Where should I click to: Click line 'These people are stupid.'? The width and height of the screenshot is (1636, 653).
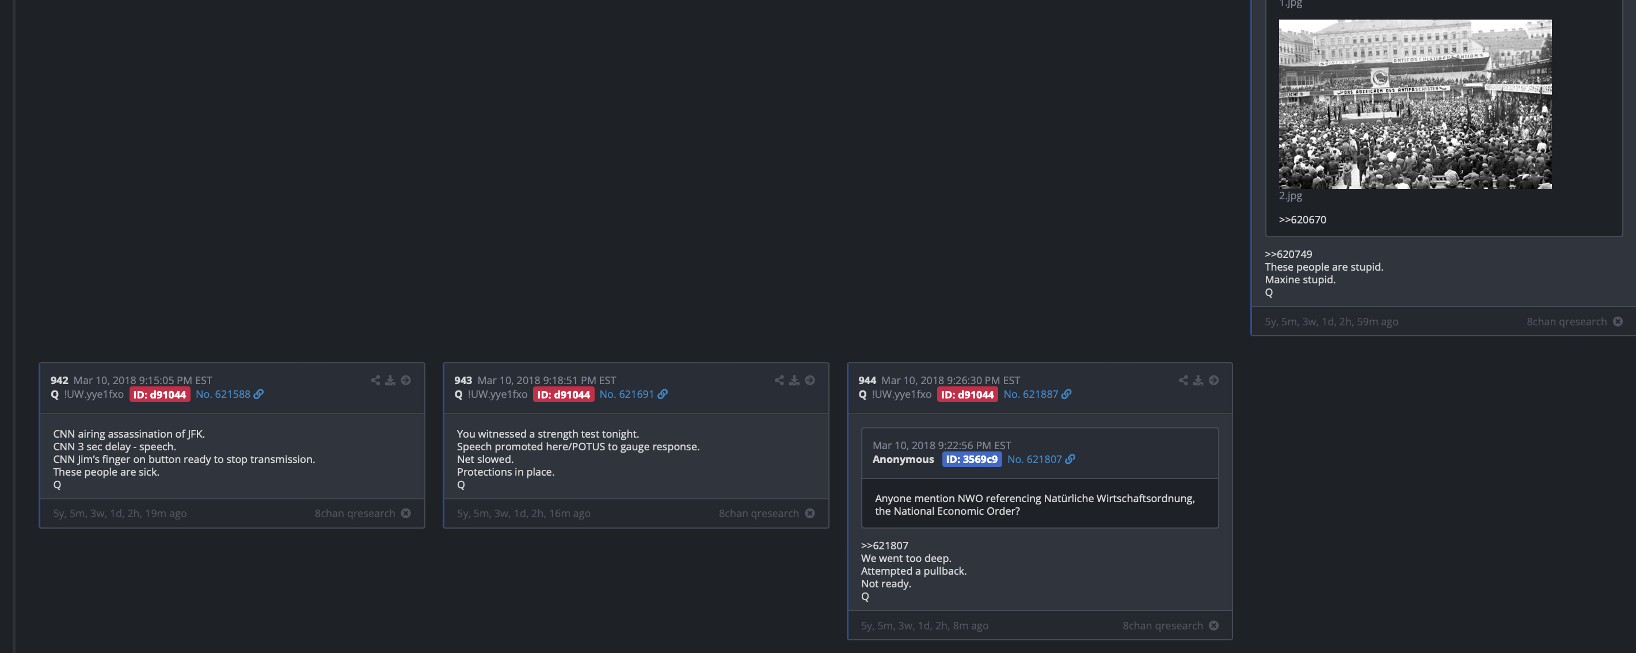(x=1324, y=267)
